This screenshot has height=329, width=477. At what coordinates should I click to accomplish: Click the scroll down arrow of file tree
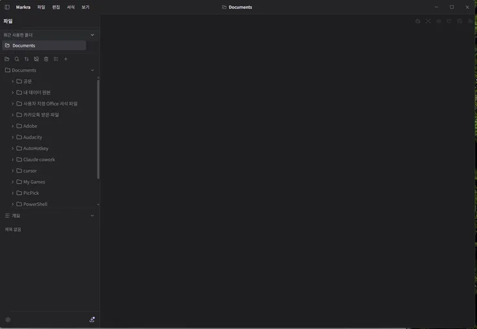[98, 205]
